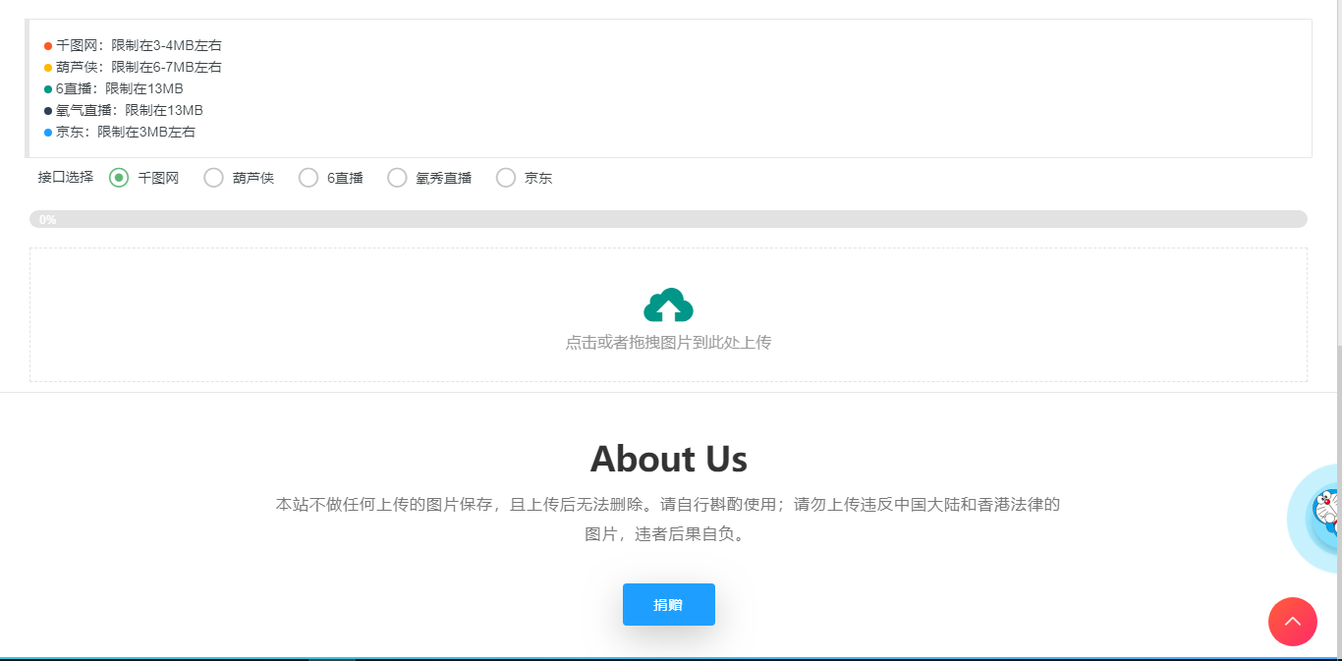Select the 葫芦侠 upload interface
The width and height of the screenshot is (1342, 661).
[x=213, y=177]
